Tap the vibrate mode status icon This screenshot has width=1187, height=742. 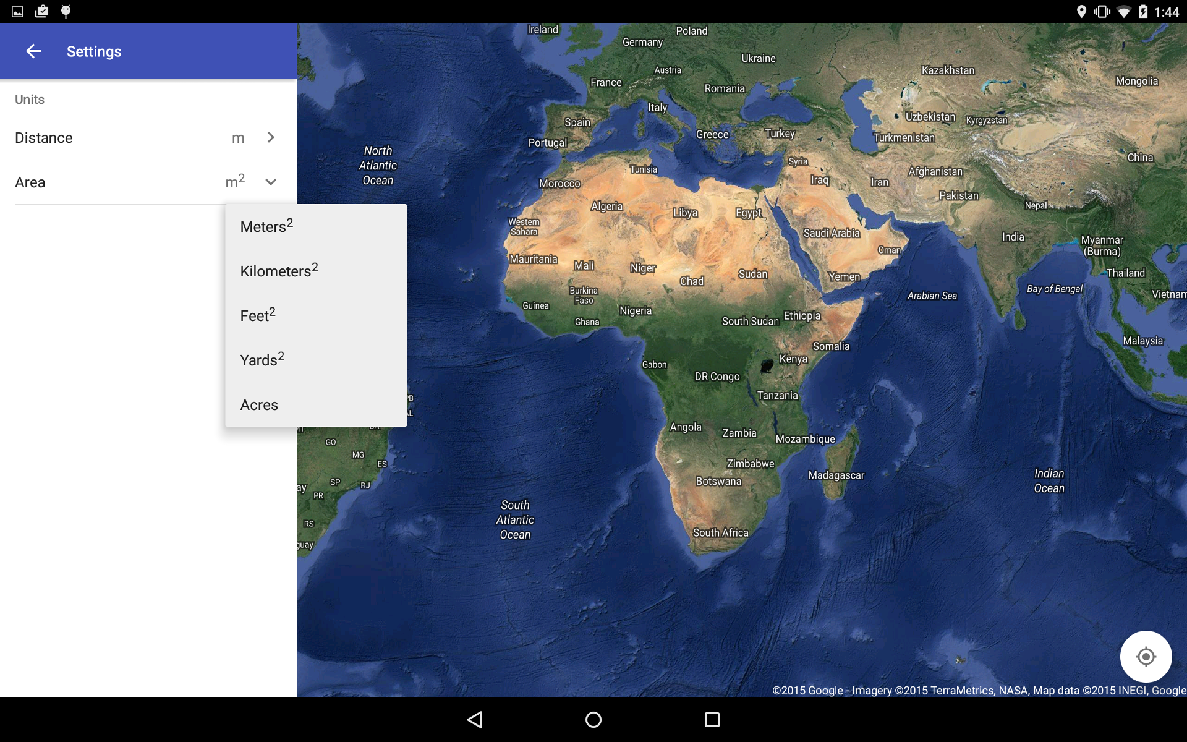pyautogui.click(x=1102, y=11)
